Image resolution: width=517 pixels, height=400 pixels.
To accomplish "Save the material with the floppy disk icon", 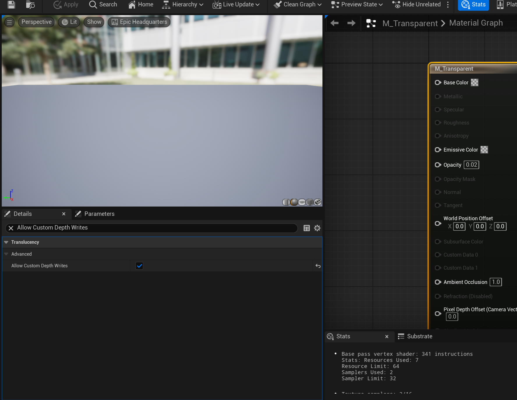I will point(11,4).
